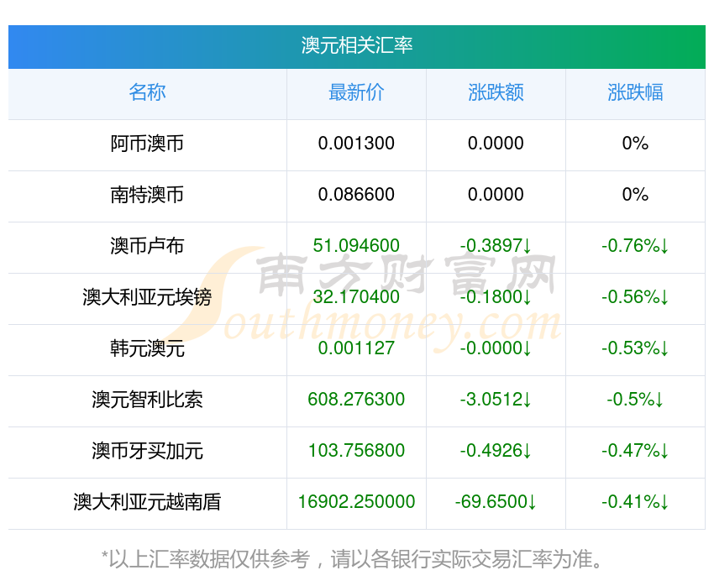Click the change value -0.4926↓
The height and width of the screenshot is (586, 714).
click(x=496, y=451)
